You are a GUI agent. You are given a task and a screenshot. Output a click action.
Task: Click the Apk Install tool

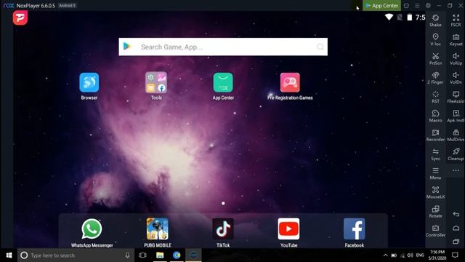coord(456,116)
